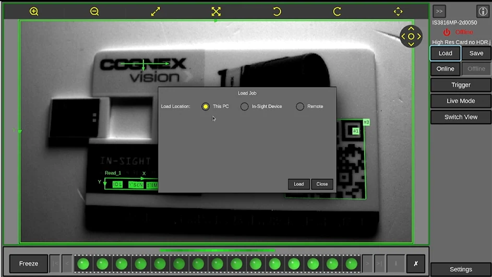The image size is (492, 277).
Task: Zoom out of the camera image
Action: [x=94, y=11]
